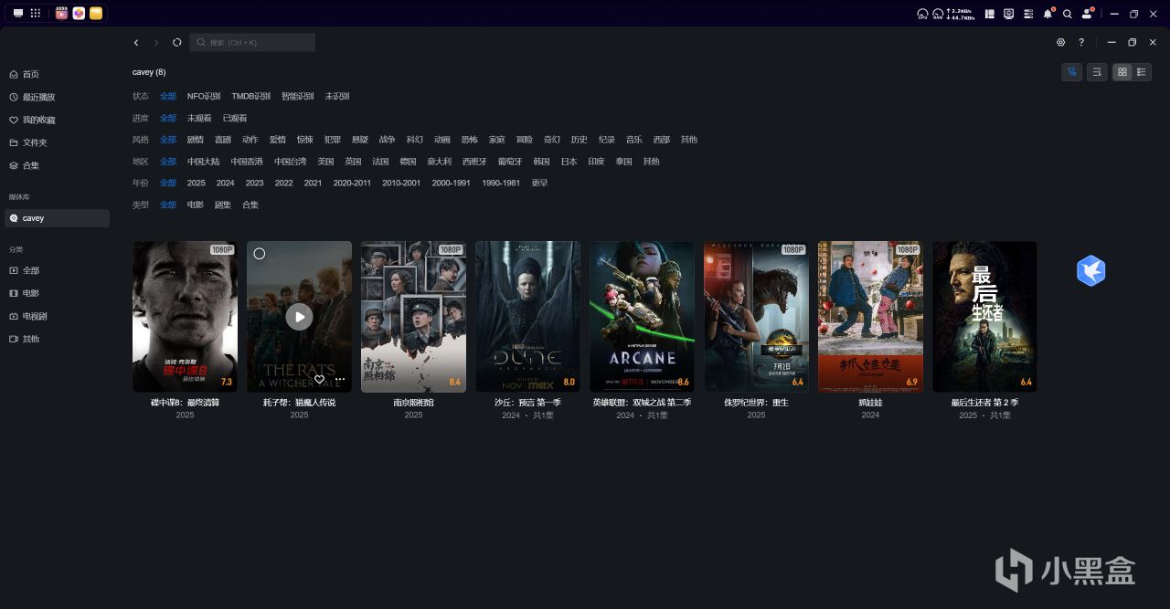This screenshot has width=1170, height=609.
Task: Open the yellow folder app icon
Action: [x=96, y=14]
